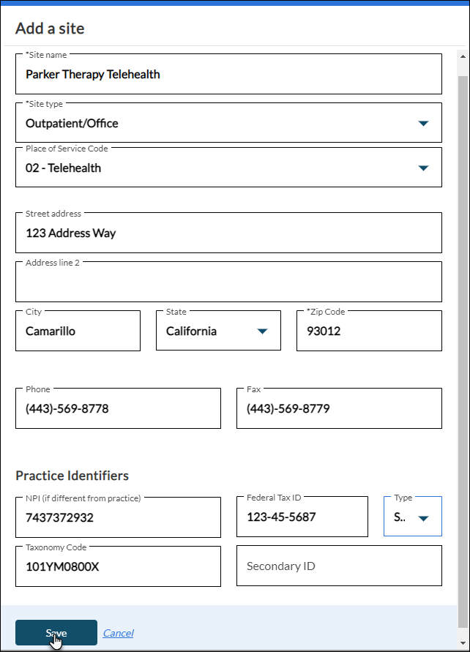Open the Tax ID Type dropdown
The height and width of the screenshot is (652, 470).
click(413, 517)
